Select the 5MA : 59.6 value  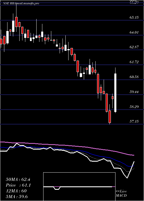[17, 197]
